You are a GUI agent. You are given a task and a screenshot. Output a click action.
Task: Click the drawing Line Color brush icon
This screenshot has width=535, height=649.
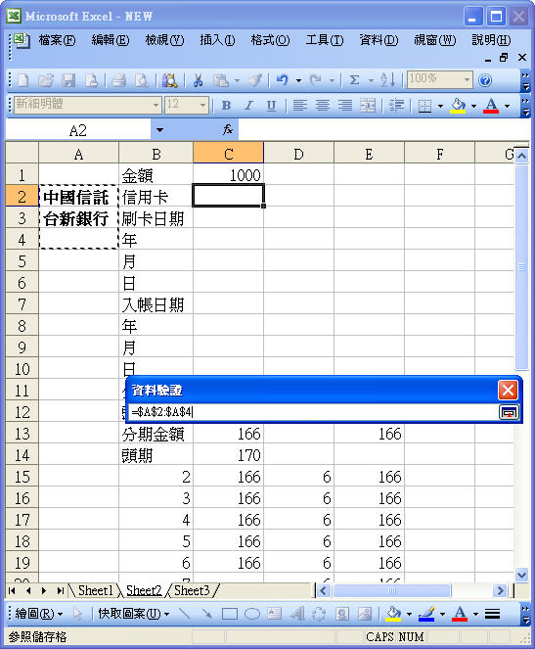pos(426,614)
